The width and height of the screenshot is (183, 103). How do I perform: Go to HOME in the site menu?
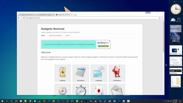[43, 35]
